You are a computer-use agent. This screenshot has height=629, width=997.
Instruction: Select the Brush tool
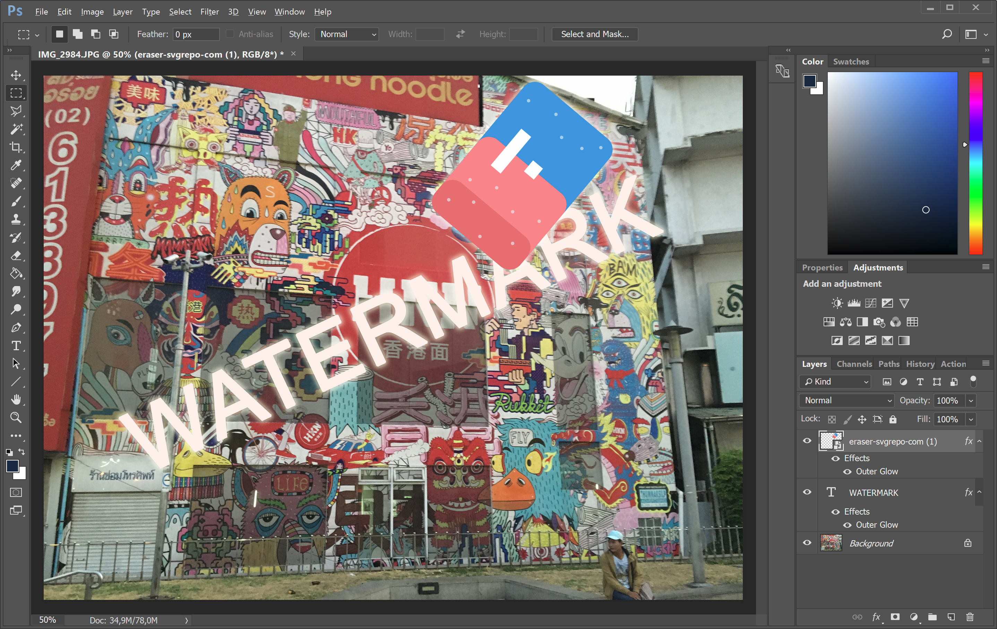coord(16,201)
